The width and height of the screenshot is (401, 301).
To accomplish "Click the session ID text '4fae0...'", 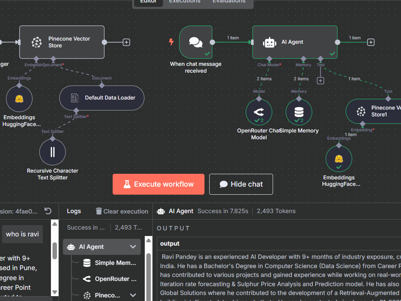I will tap(26, 212).
